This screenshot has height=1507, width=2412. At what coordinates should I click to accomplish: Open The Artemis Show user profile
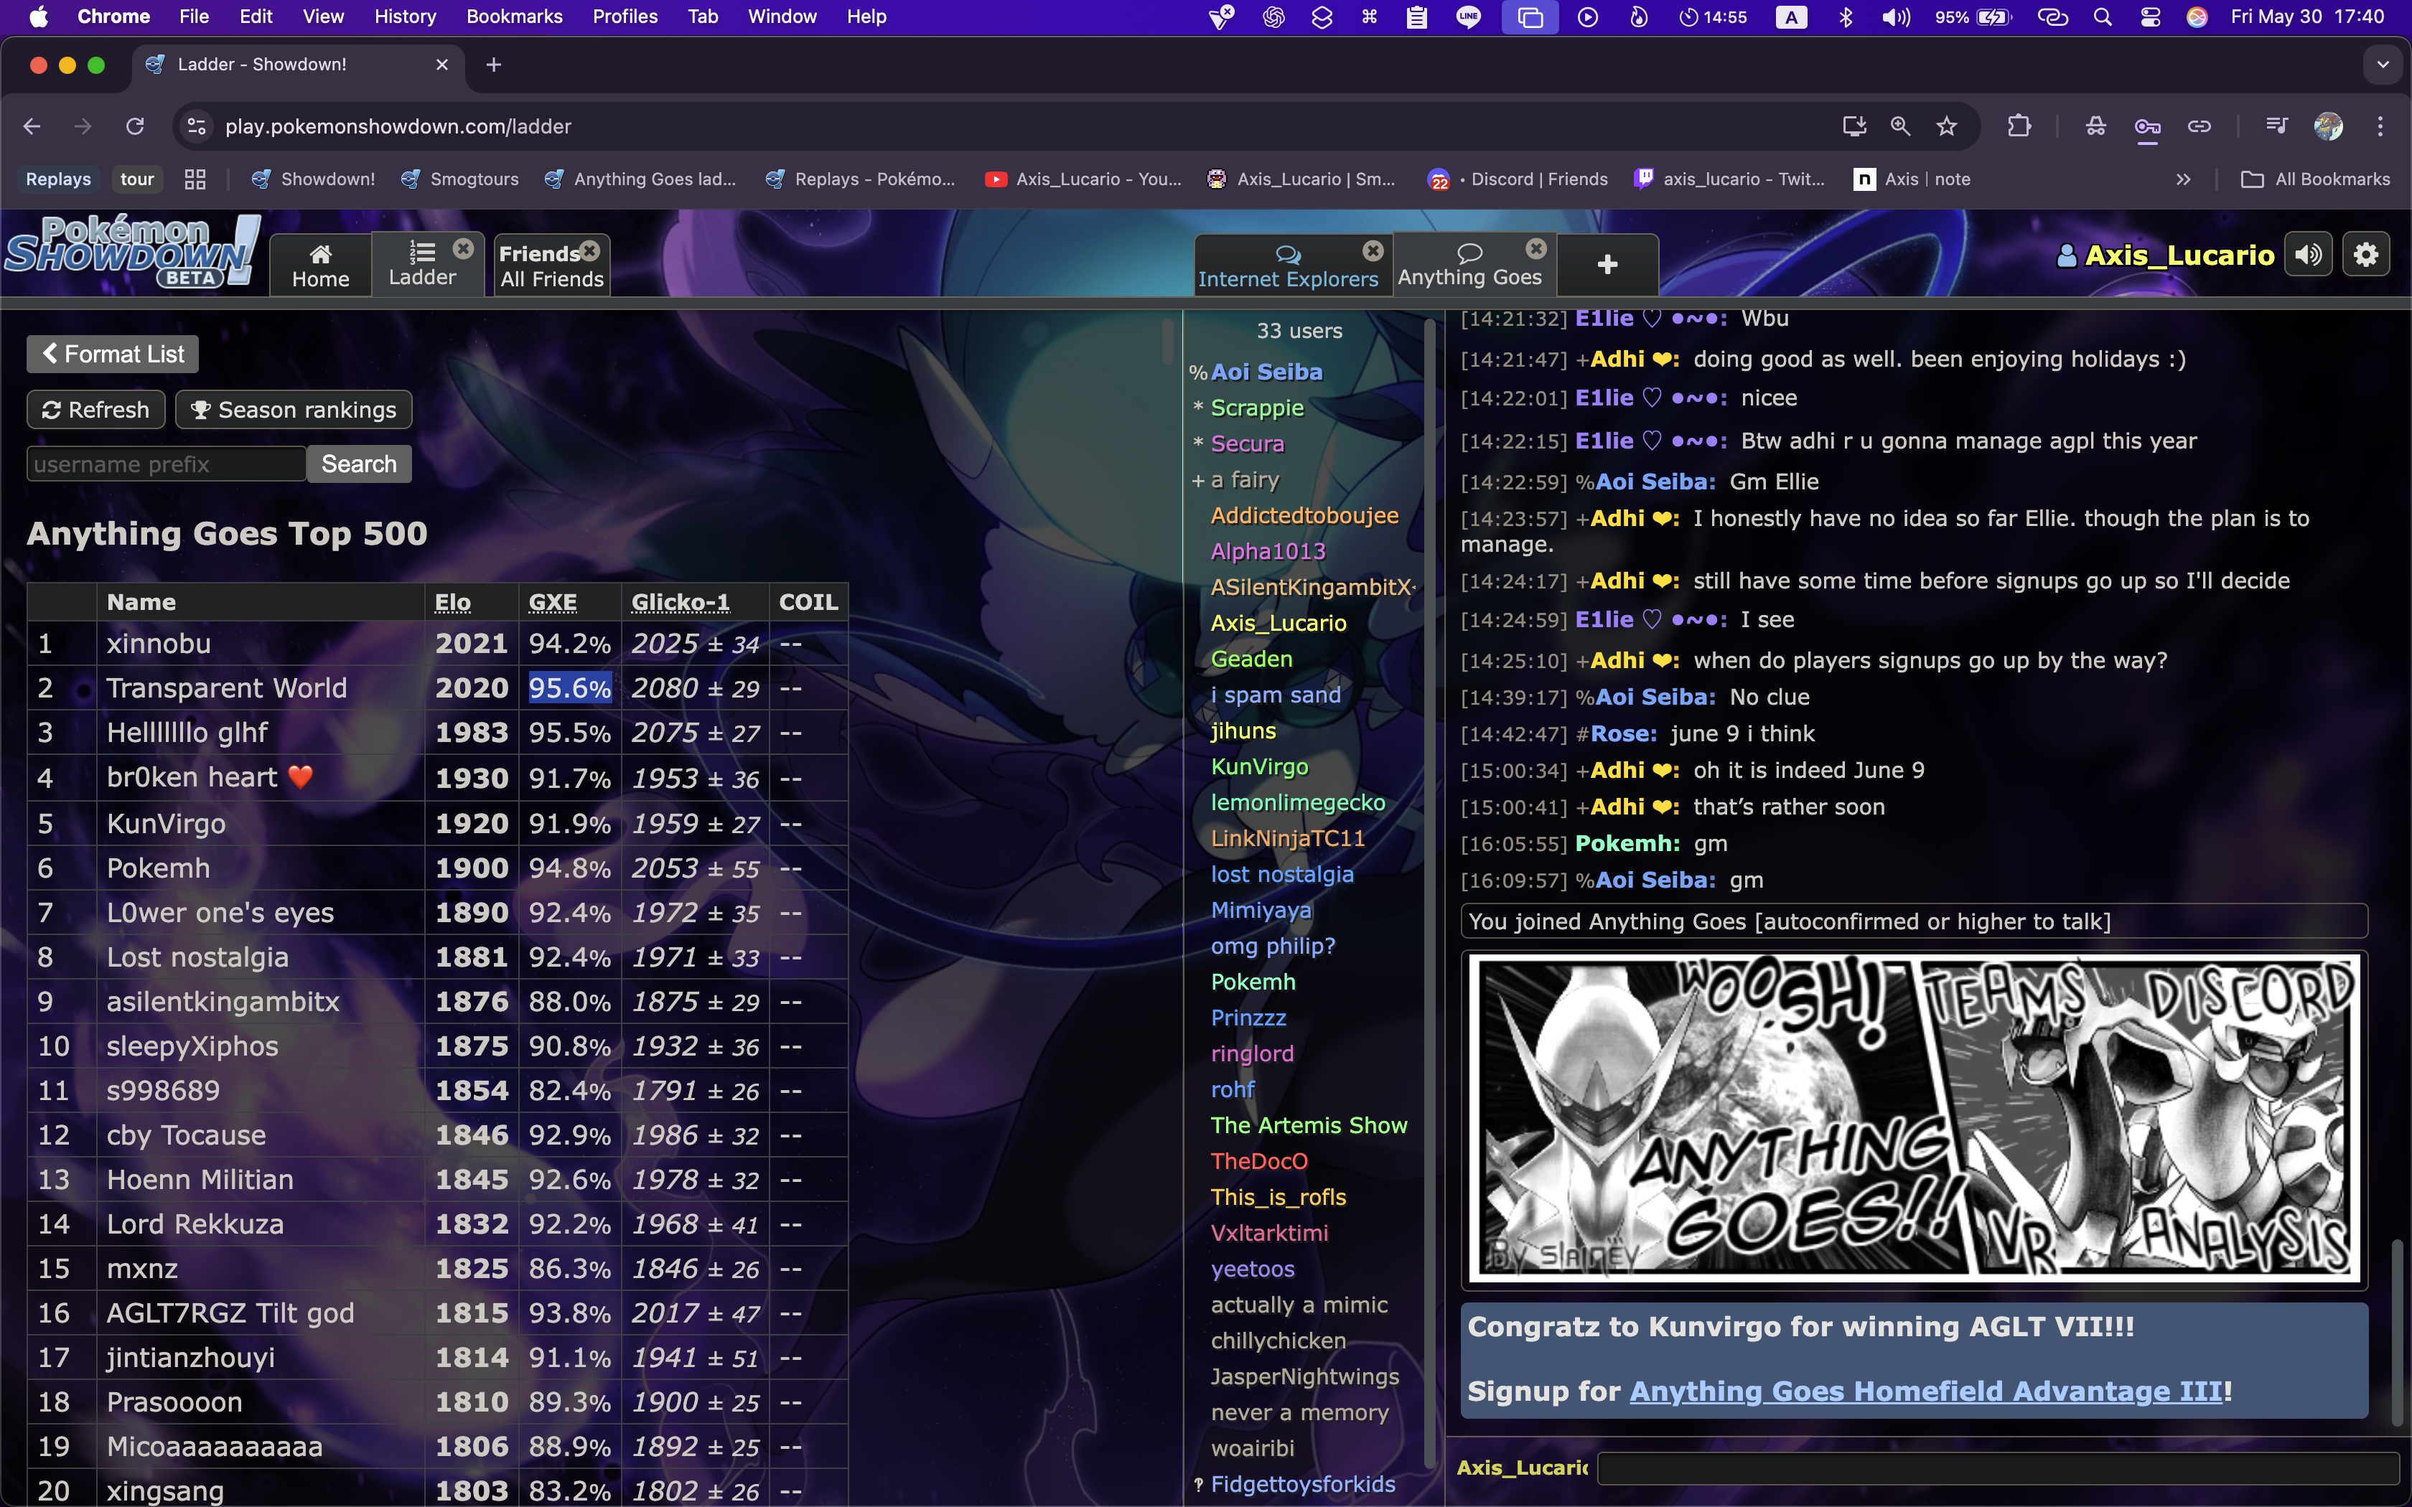click(1309, 1125)
